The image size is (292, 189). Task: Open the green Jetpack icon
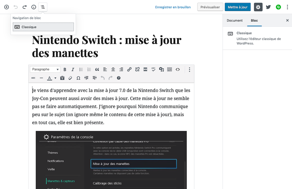pos(278,7)
